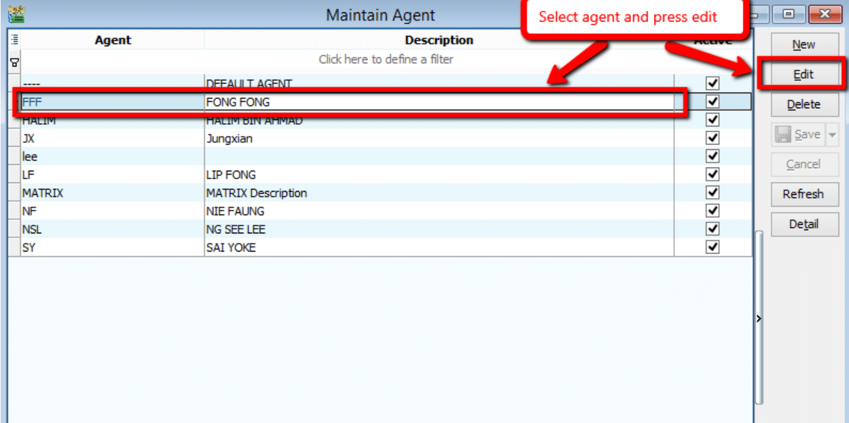Uncheck Active for FONG FONG agent

tap(713, 102)
